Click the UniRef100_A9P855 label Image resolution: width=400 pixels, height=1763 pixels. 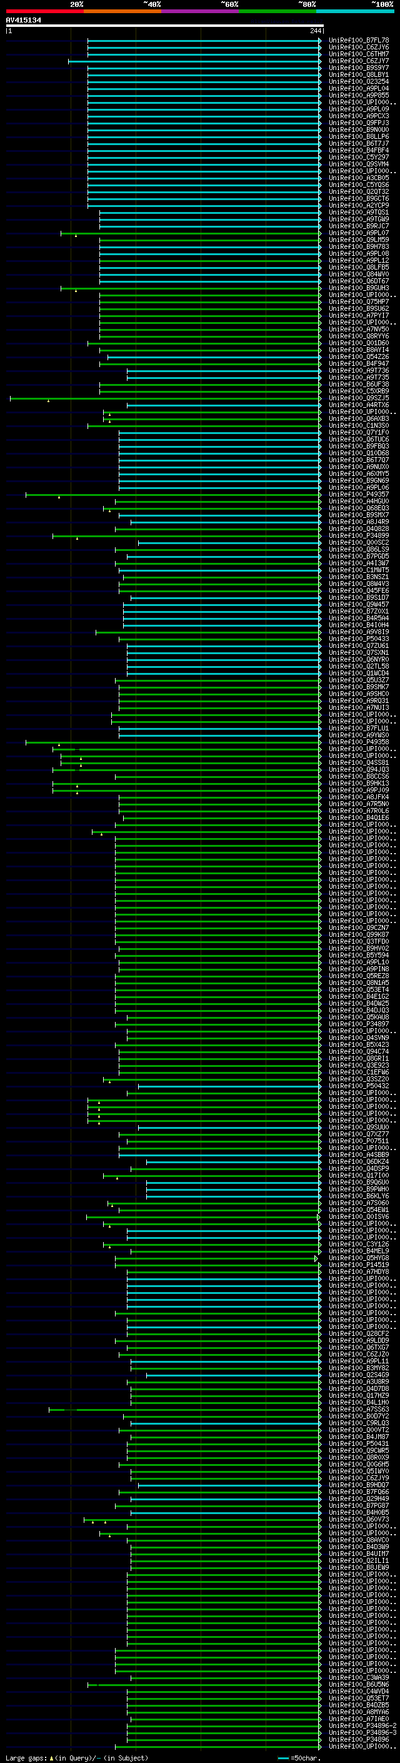(359, 95)
